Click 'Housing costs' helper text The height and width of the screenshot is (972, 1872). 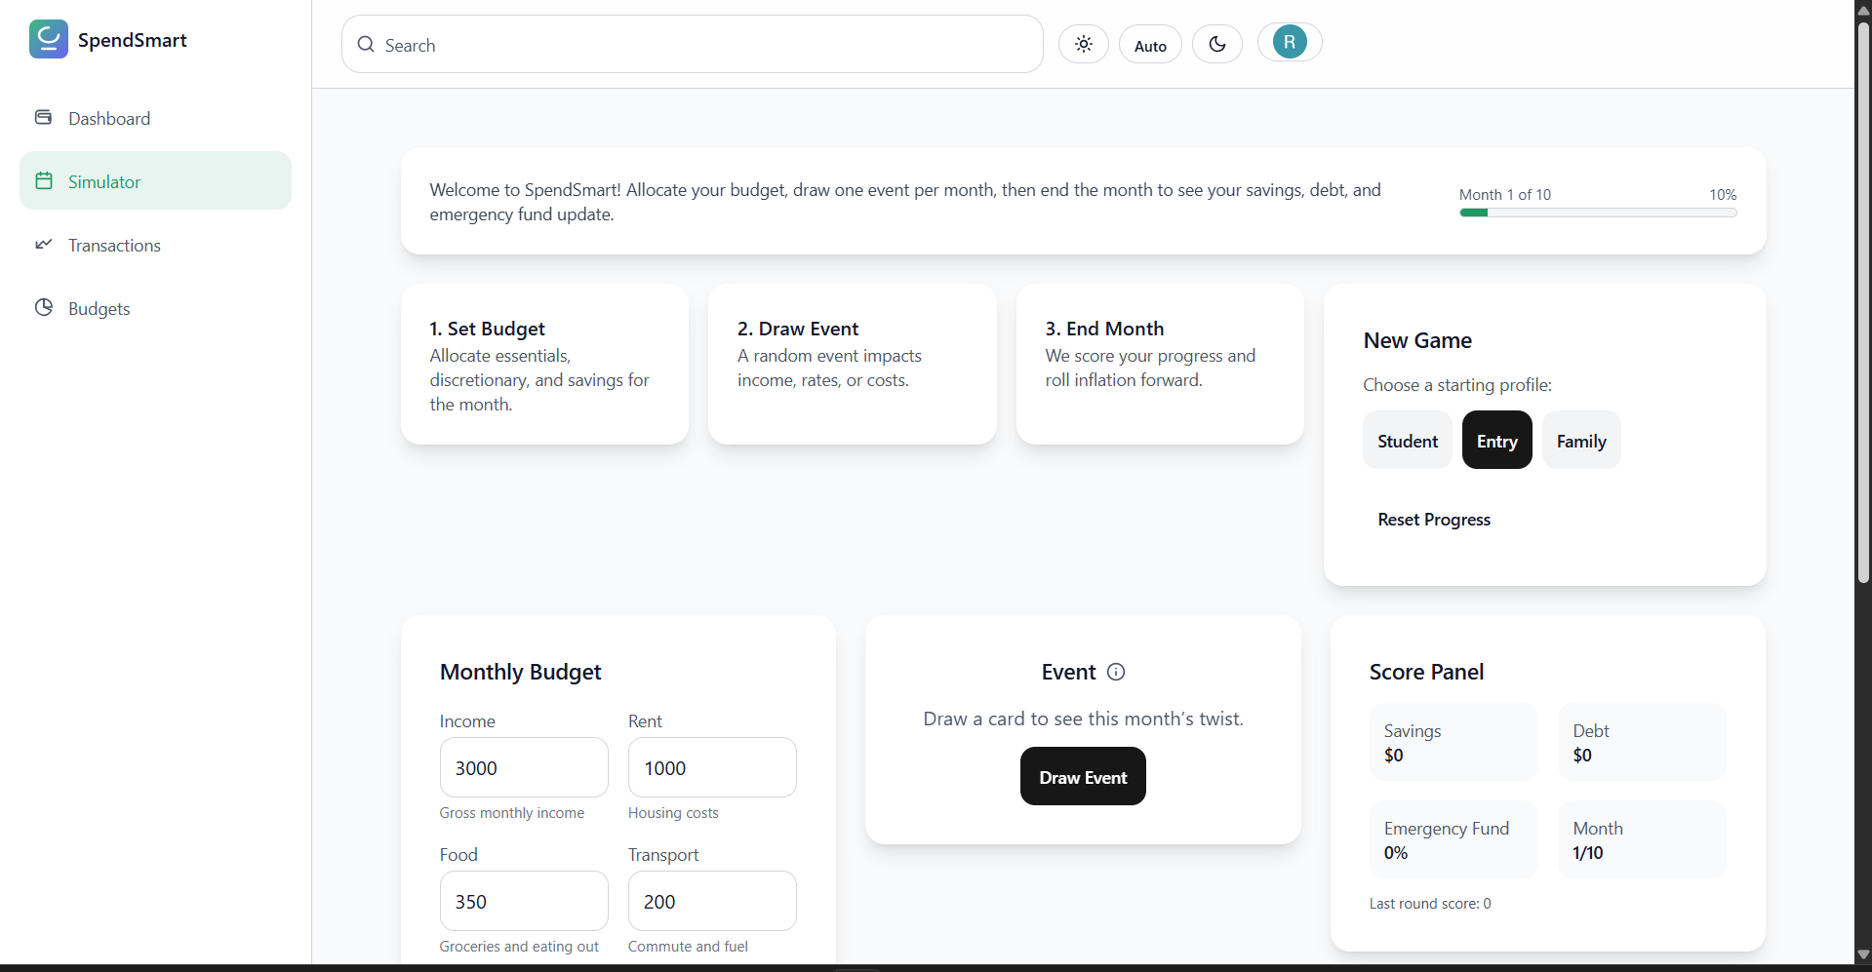point(673,813)
